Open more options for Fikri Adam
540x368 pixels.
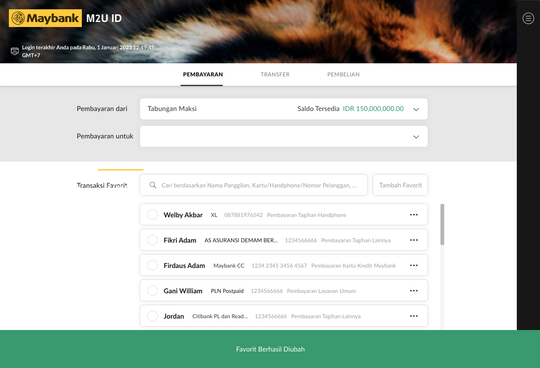(x=414, y=240)
